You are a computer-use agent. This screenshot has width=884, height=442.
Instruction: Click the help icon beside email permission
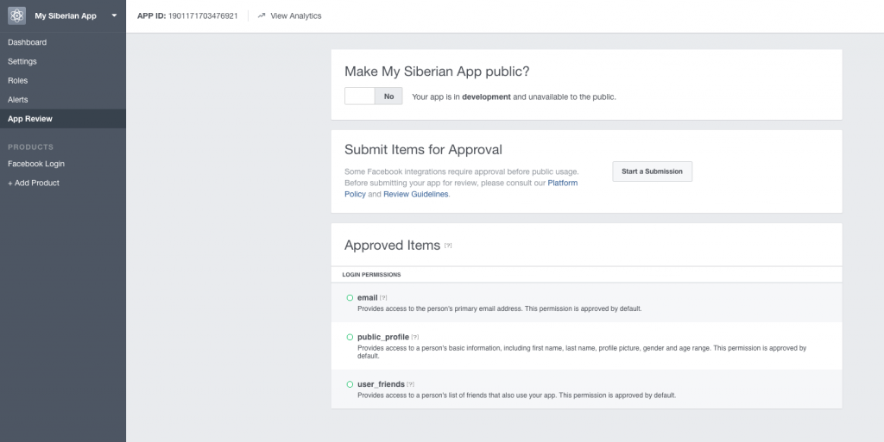383,298
